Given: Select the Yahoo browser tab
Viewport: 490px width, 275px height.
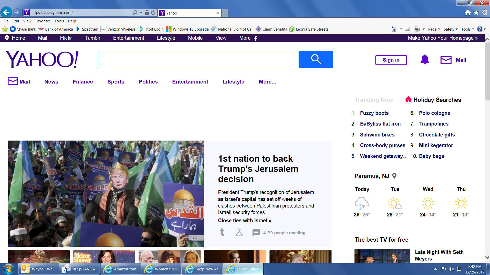Looking at the screenshot, I should (189, 13).
